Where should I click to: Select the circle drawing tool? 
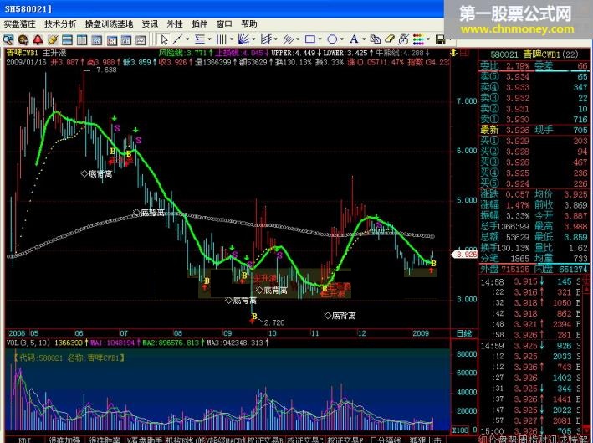tap(332, 39)
